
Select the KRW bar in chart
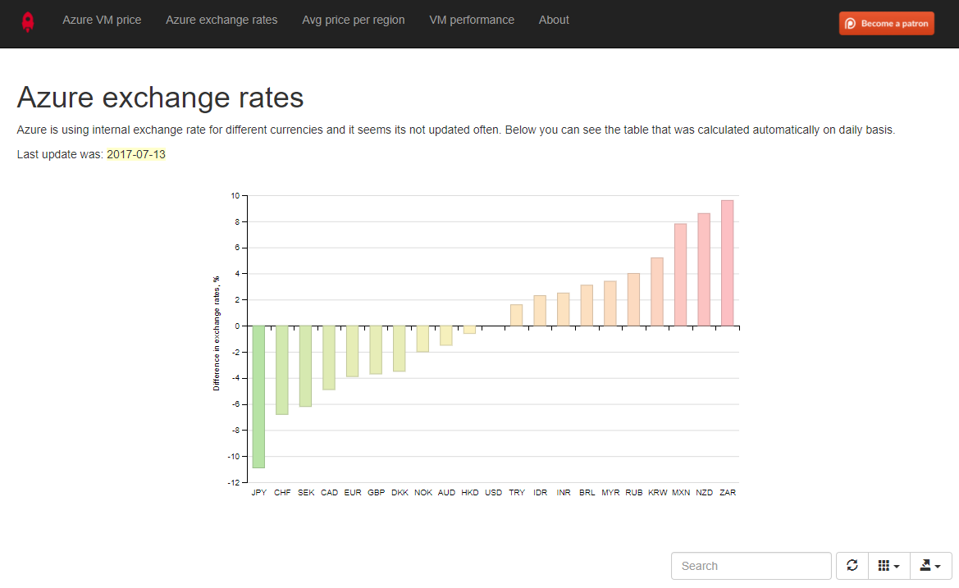click(x=657, y=292)
